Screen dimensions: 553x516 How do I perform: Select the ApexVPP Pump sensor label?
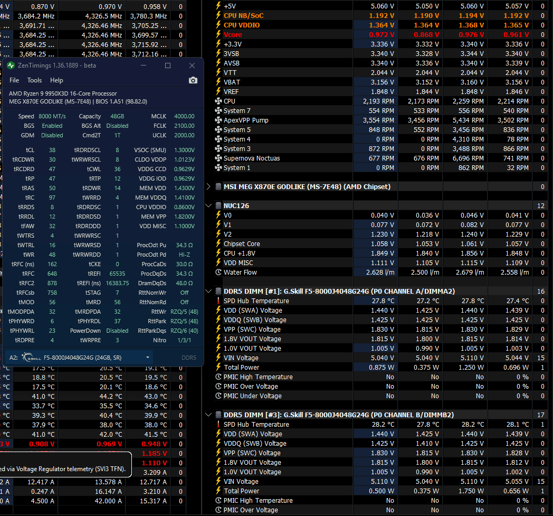(x=246, y=120)
